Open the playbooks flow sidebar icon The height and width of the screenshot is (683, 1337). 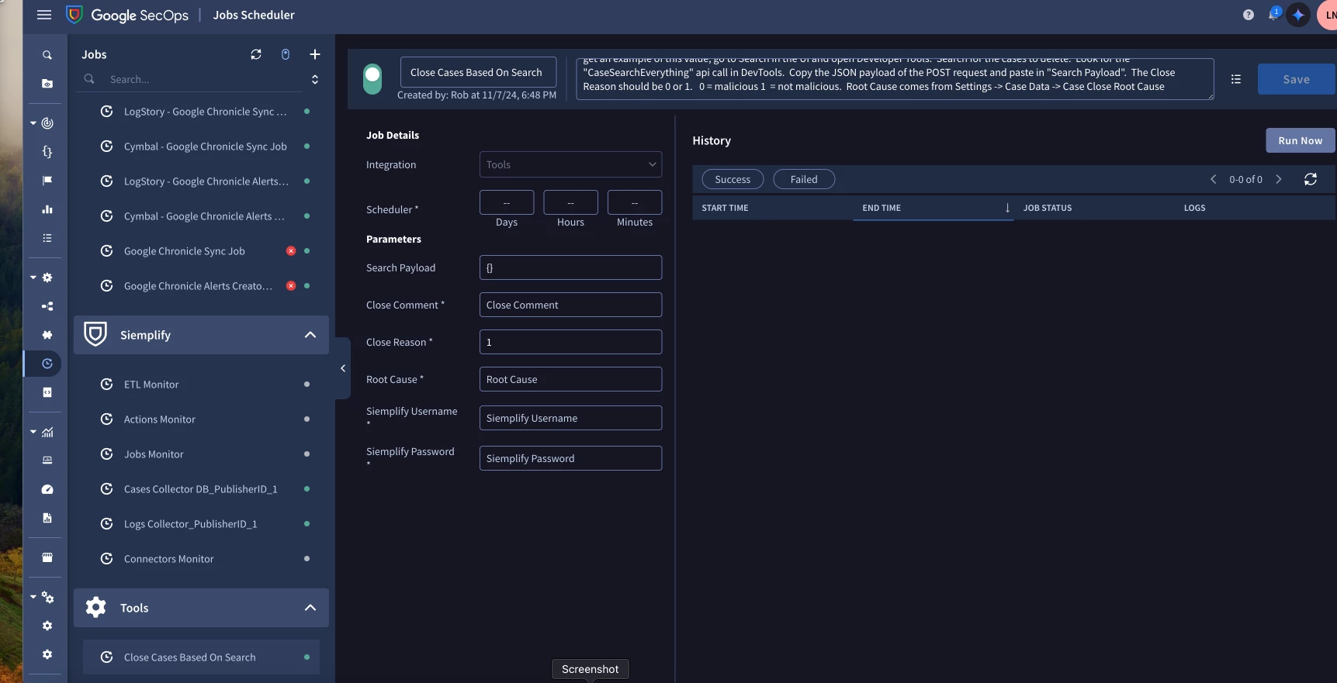[x=47, y=306]
